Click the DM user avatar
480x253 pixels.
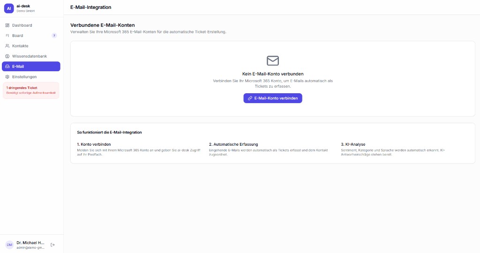pyautogui.click(x=9, y=245)
